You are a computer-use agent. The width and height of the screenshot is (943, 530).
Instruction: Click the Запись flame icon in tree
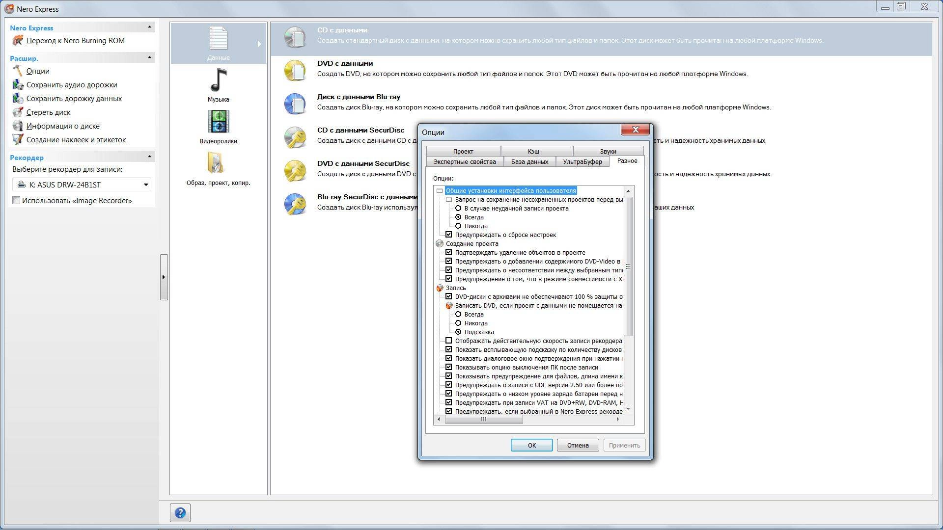440,288
